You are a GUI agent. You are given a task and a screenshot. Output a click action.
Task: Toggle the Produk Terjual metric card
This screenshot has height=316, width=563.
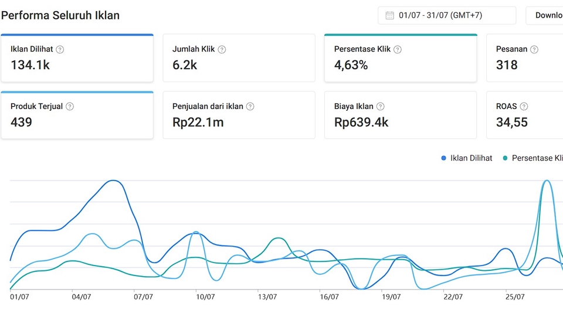(x=77, y=115)
